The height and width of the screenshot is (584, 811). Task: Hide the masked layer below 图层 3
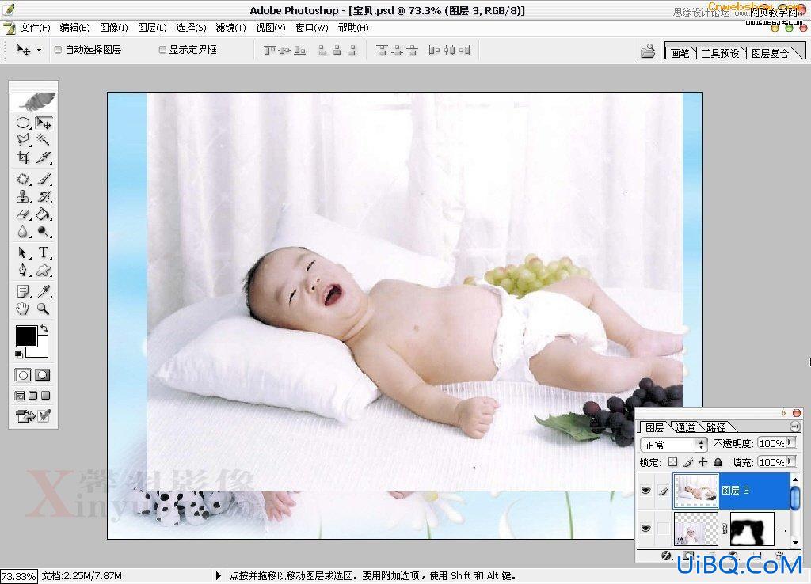pos(646,528)
